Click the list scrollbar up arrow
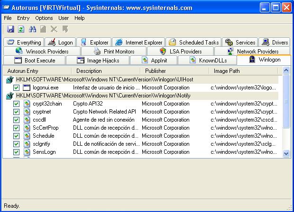The width and height of the screenshot is (294, 212). click(x=286, y=71)
